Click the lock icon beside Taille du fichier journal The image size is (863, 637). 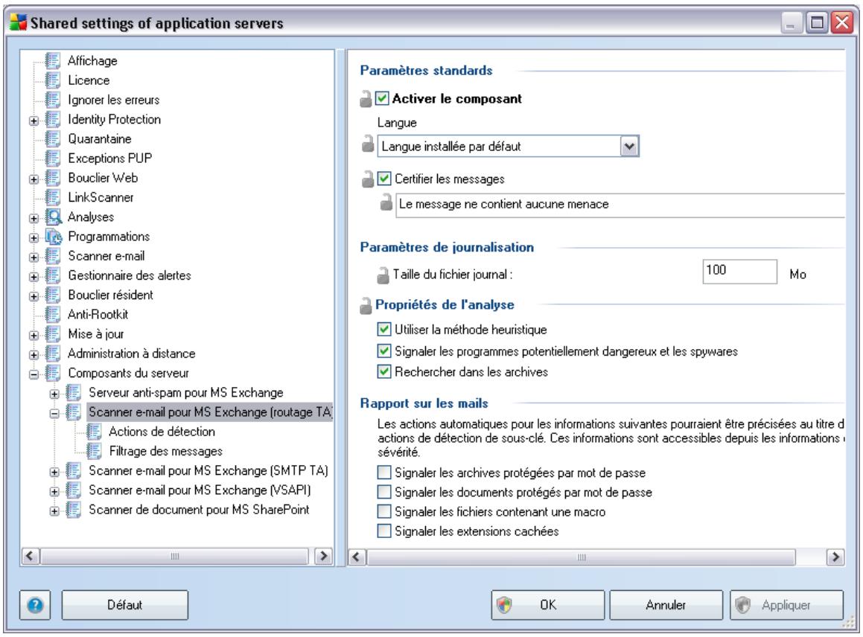[383, 275]
